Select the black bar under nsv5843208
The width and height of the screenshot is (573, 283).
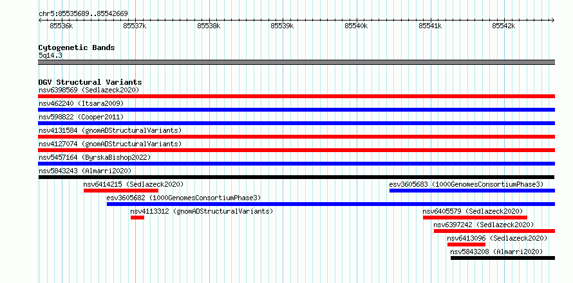coord(503,258)
